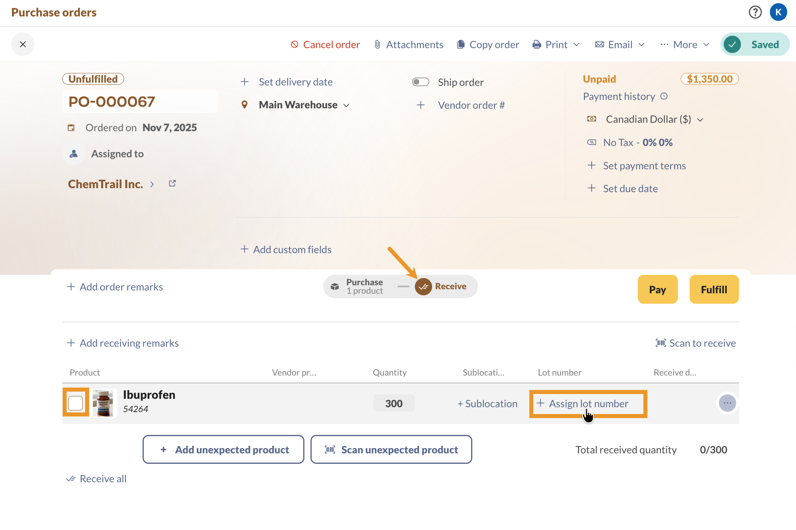Click the Sublocati... column header
Image resolution: width=796 pixels, height=530 pixels.
(483, 372)
